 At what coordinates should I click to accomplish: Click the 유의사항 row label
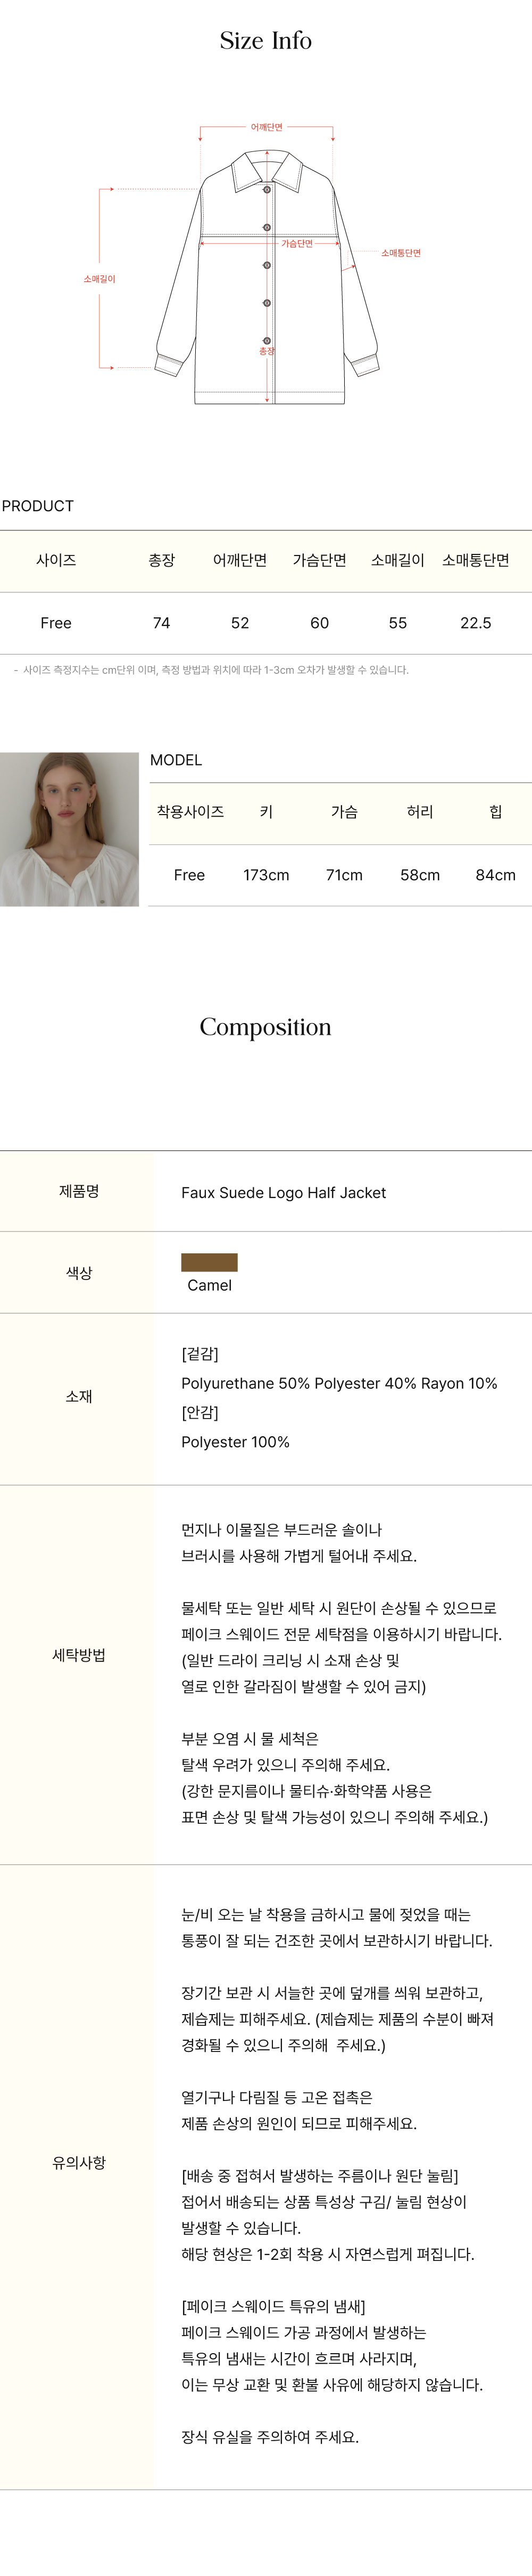point(79,2162)
